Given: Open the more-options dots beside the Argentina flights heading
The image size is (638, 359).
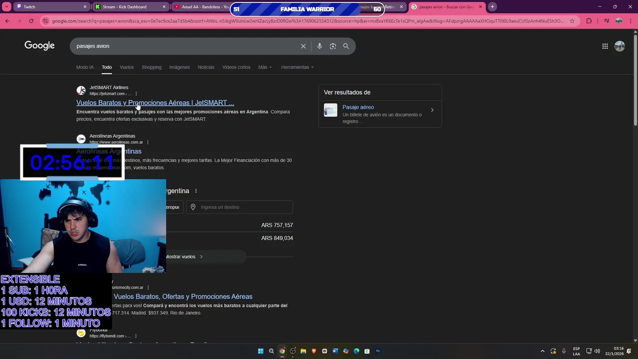Looking at the screenshot, I should pyautogui.click(x=196, y=191).
